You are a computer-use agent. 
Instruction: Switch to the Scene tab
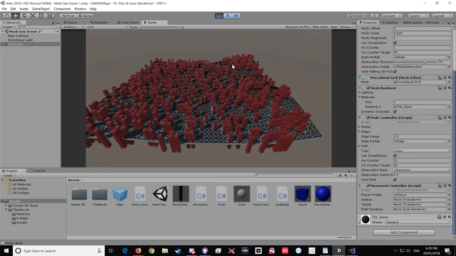[x=70, y=22]
